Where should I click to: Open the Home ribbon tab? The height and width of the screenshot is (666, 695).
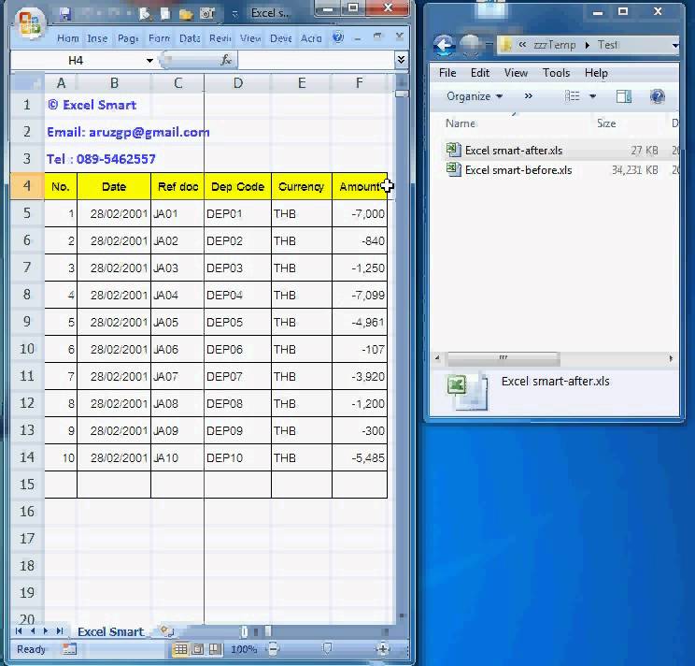pyautogui.click(x=68, y=38)
